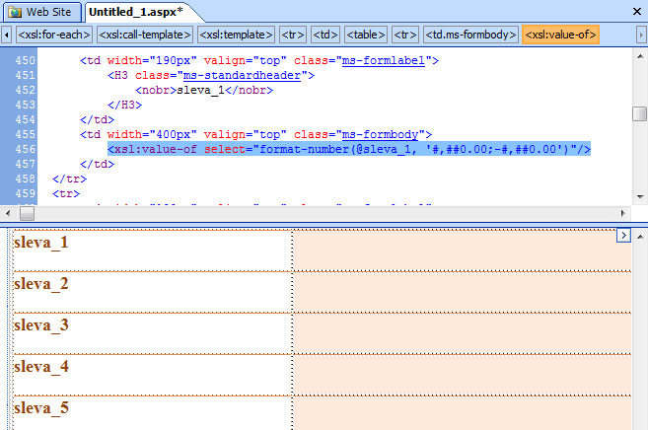Screen dimensions: 648x430
Task: Switch to the Web Site tab
Action: [x=42, y=12]
